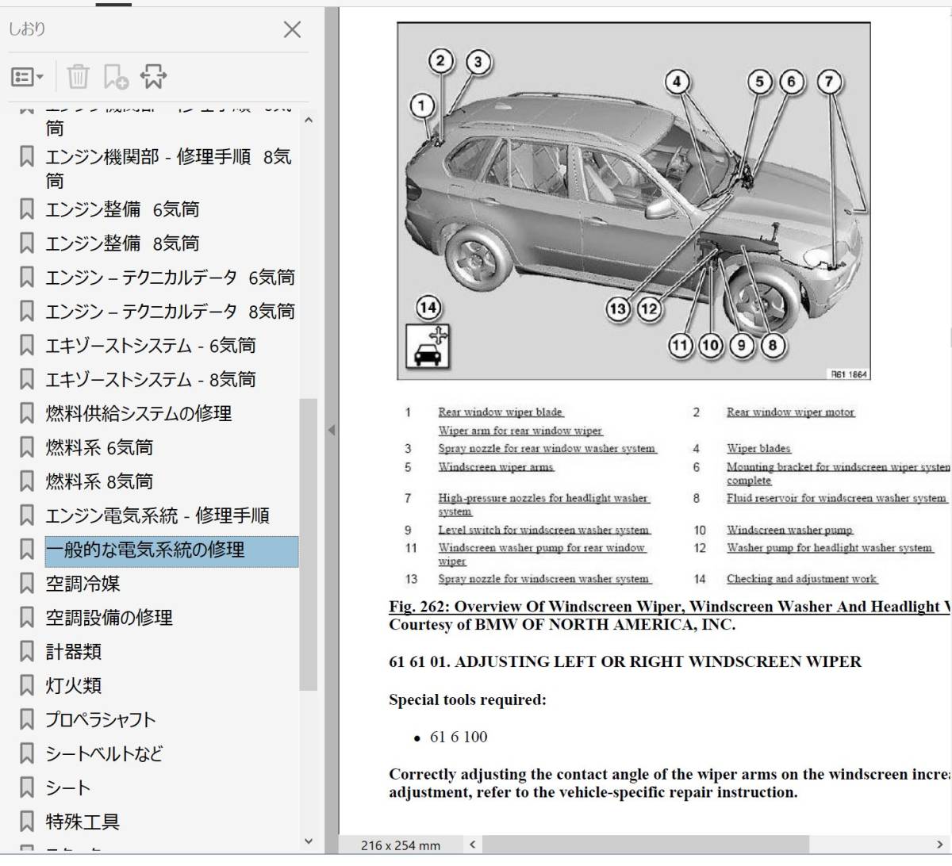Click bookmark icon beside 灯火類
Image resolution: width=952 pixels, height=866 pixels.
[27, 686]
